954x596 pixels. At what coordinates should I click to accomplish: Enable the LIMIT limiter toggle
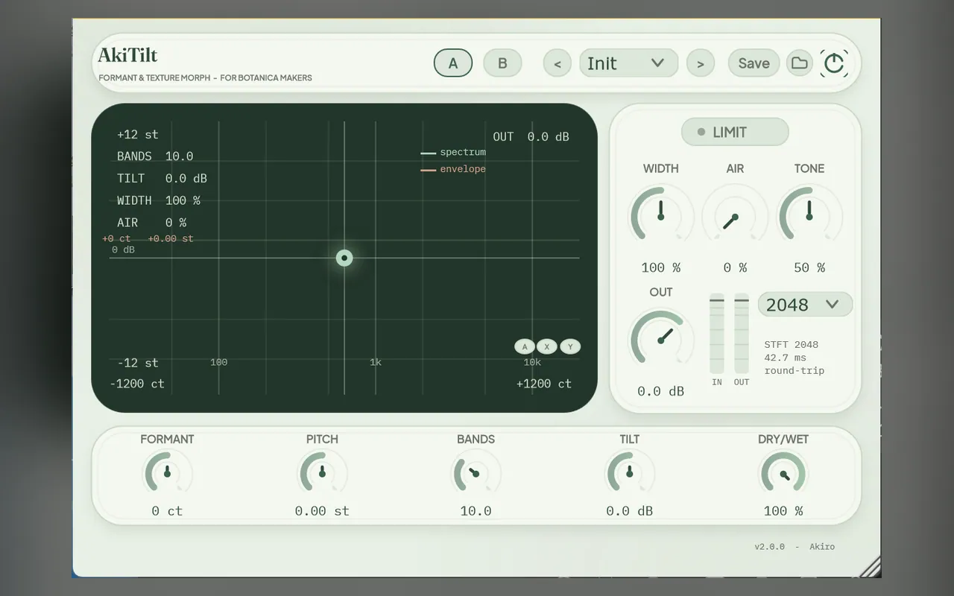[735, 132]
